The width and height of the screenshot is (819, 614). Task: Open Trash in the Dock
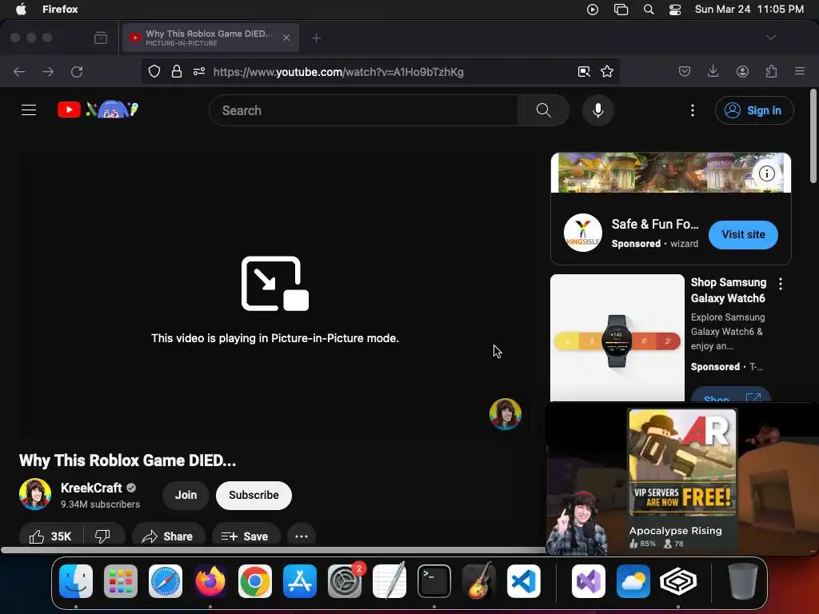tap(742, 580)
